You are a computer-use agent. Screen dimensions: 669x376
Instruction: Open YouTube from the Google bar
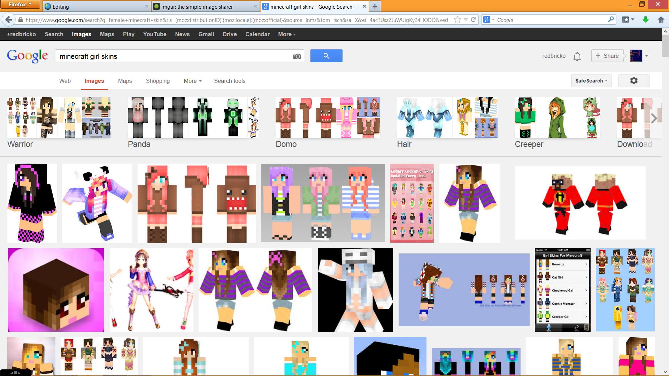tap(155, 34)
